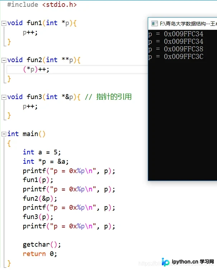
Task: Collapse the main function block
Action: pos(4,134)
